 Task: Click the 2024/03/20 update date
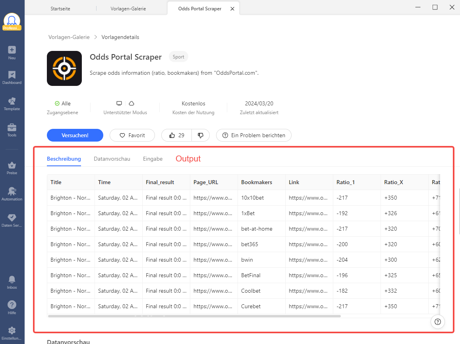(259, 103)
